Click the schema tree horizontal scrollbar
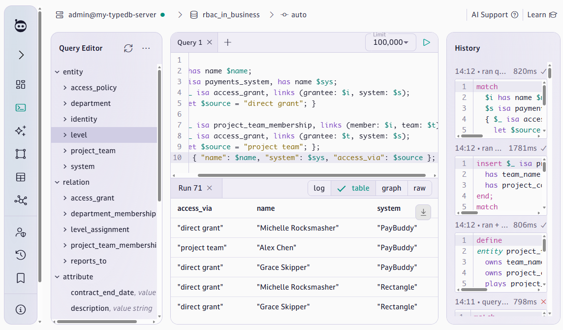 pos(97,322)
